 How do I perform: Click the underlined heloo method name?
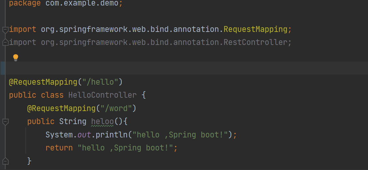pyautogui.click(x=102, y=121)
